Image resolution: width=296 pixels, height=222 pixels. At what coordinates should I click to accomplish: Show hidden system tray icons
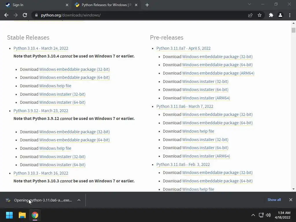tap(253, 215)
